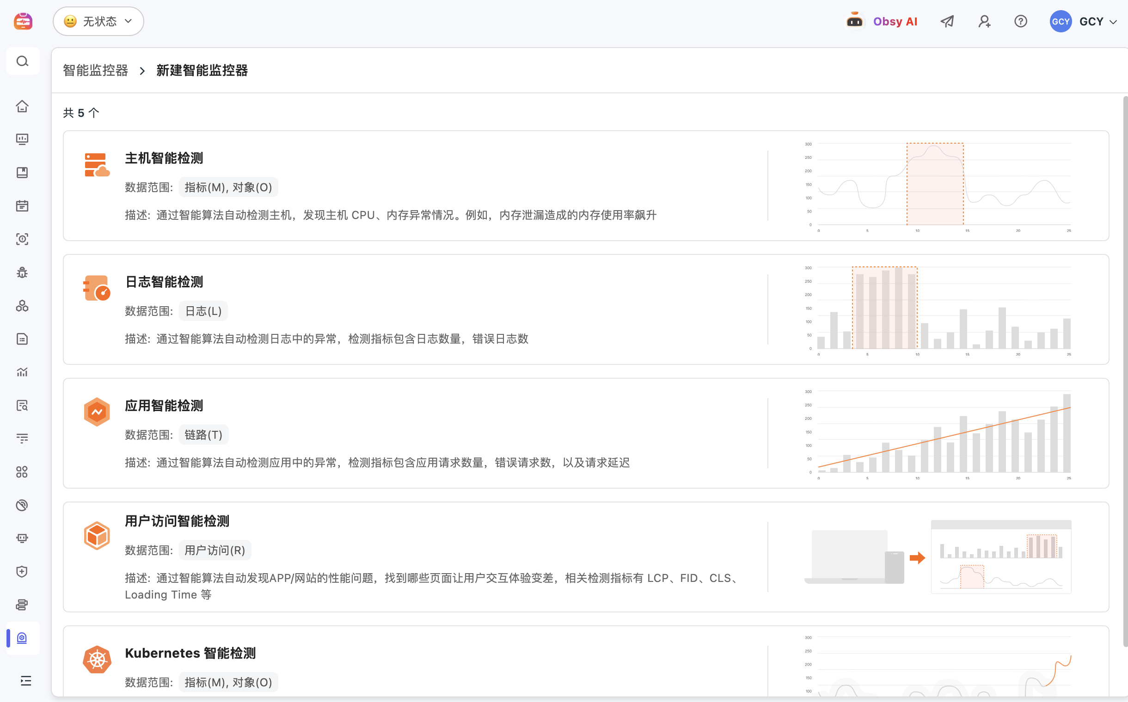
Task: Click the 应用智能检测 trend chart preview
Action: [938, 434]
